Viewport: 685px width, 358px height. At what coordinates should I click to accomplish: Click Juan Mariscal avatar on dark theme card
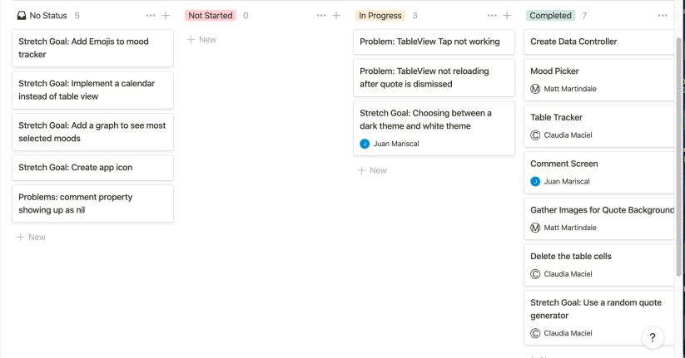(x=365, y=144)
